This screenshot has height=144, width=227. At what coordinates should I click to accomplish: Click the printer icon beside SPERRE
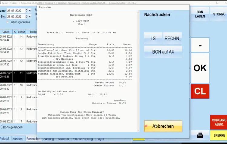tap(200, 135)
